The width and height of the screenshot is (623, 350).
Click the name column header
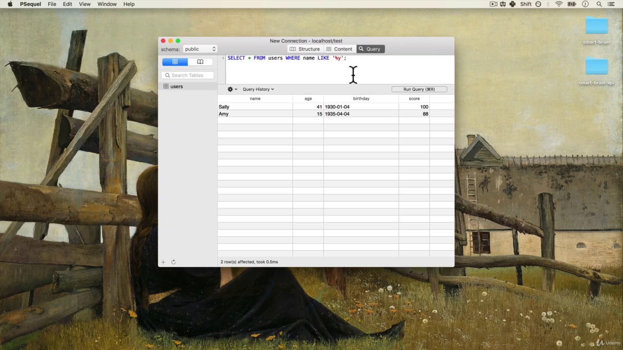tap(255, 99)
